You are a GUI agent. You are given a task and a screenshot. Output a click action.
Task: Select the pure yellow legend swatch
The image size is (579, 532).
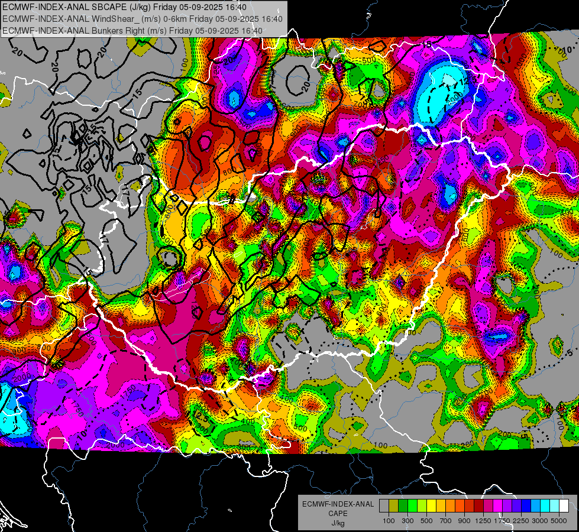click(x=431, y=506)
